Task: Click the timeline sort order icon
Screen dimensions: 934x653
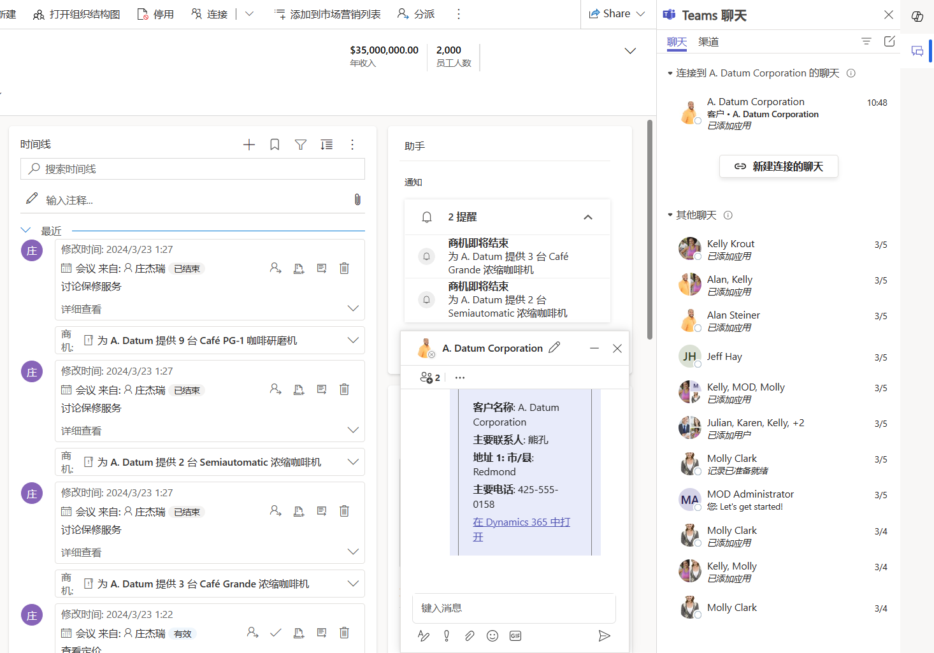Action: [327, 145]
